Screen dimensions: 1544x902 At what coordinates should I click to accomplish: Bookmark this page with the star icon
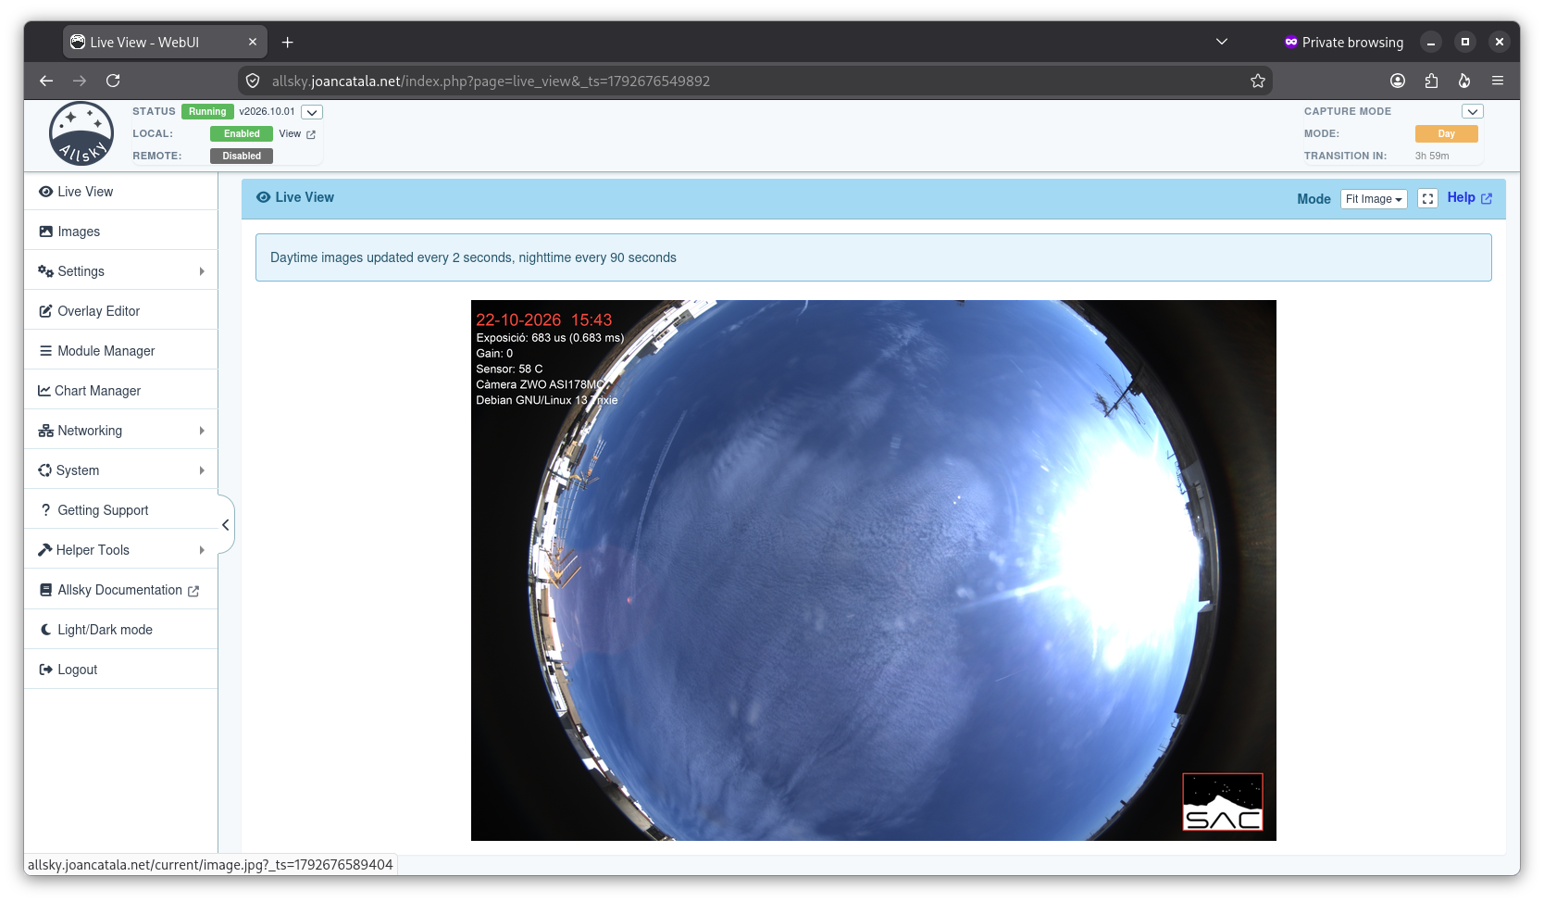pos(1257,81)
